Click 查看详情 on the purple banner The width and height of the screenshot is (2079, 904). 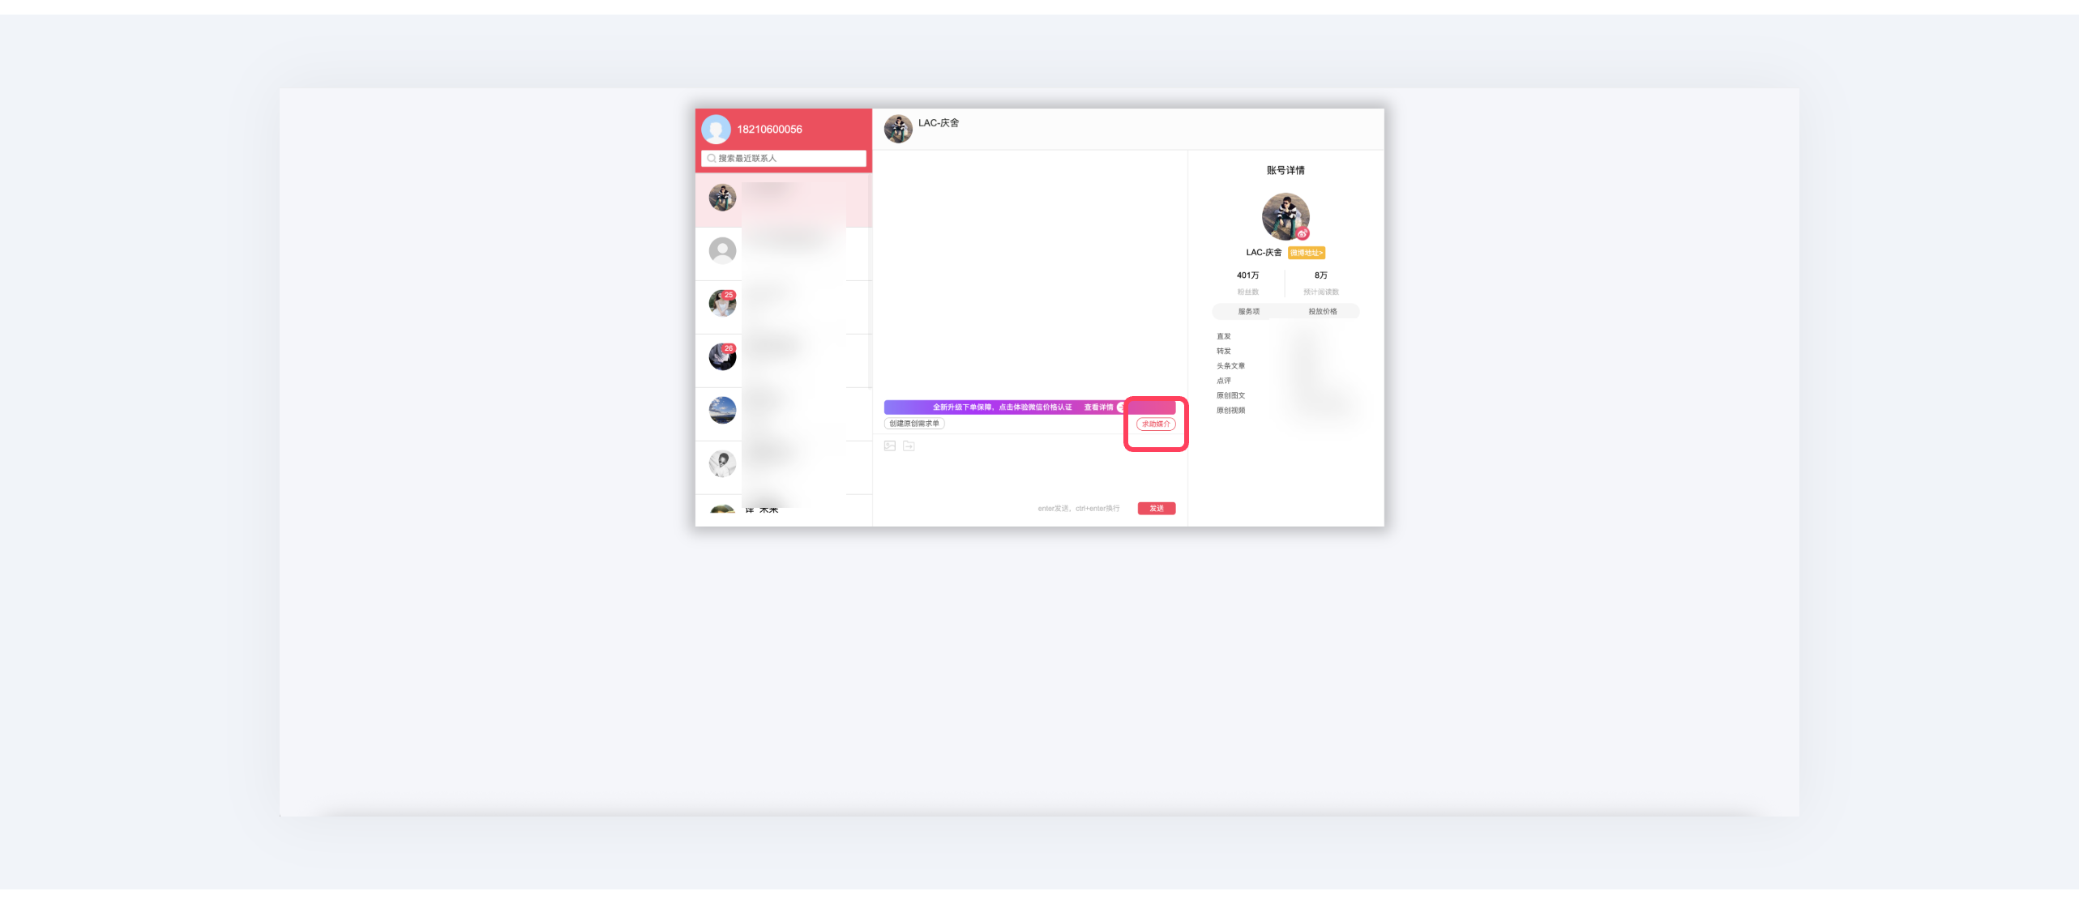tap(1098, 407)
